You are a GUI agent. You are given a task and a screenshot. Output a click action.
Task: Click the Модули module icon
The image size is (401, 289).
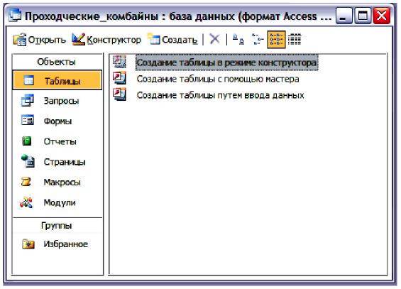click(26, 202)
